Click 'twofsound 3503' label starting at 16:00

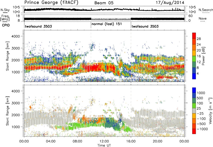tap(145, 26)
